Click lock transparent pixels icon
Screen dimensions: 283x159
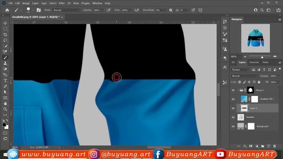point(240,82)
